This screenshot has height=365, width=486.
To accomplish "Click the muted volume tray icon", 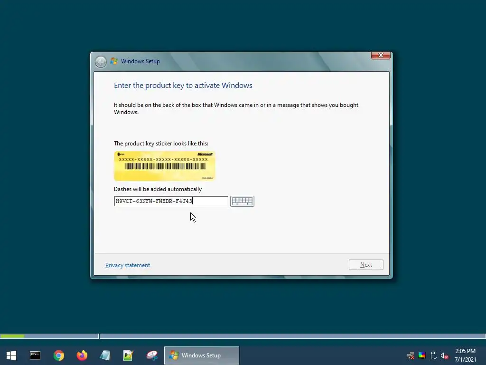I will (x=444, y=355).
